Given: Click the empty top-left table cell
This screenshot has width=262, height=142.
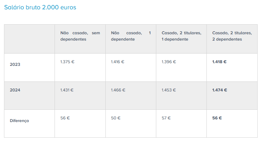Looking at the screenshot, I should pyautogui.click(x=29, y=39).
